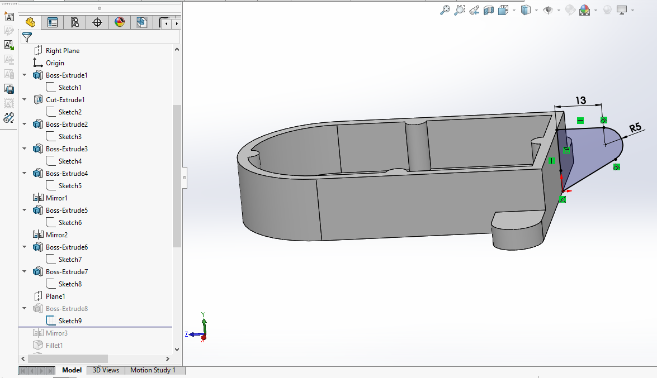Open the Hide/Show Items eye dropdown
Viewport: 657px width, 378px height.
click(x=559, y=10)
